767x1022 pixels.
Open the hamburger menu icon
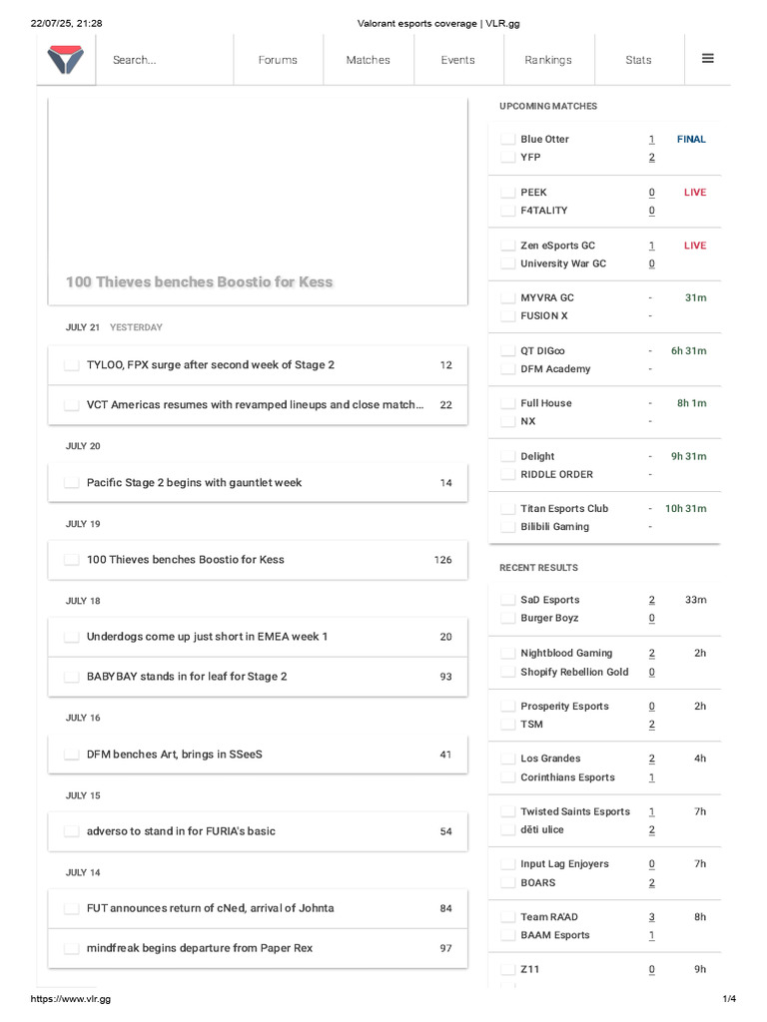point(708,59)
